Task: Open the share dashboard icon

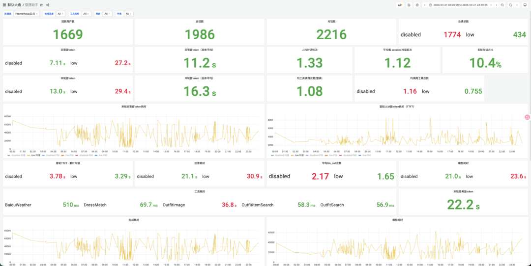Action: 47,5
